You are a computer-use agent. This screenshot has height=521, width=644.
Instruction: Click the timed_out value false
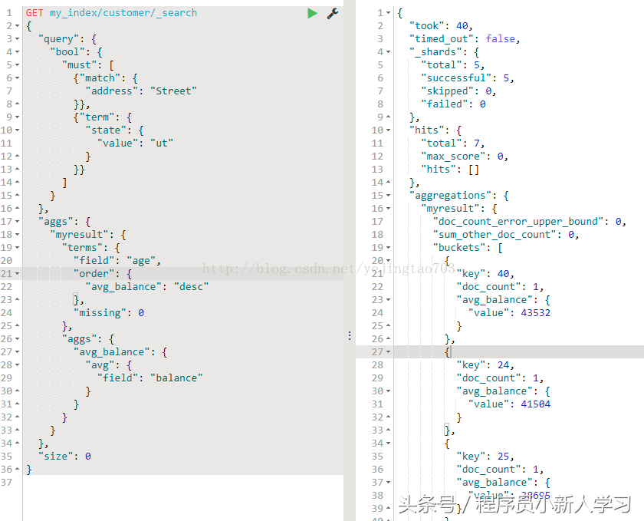point(500,38)
